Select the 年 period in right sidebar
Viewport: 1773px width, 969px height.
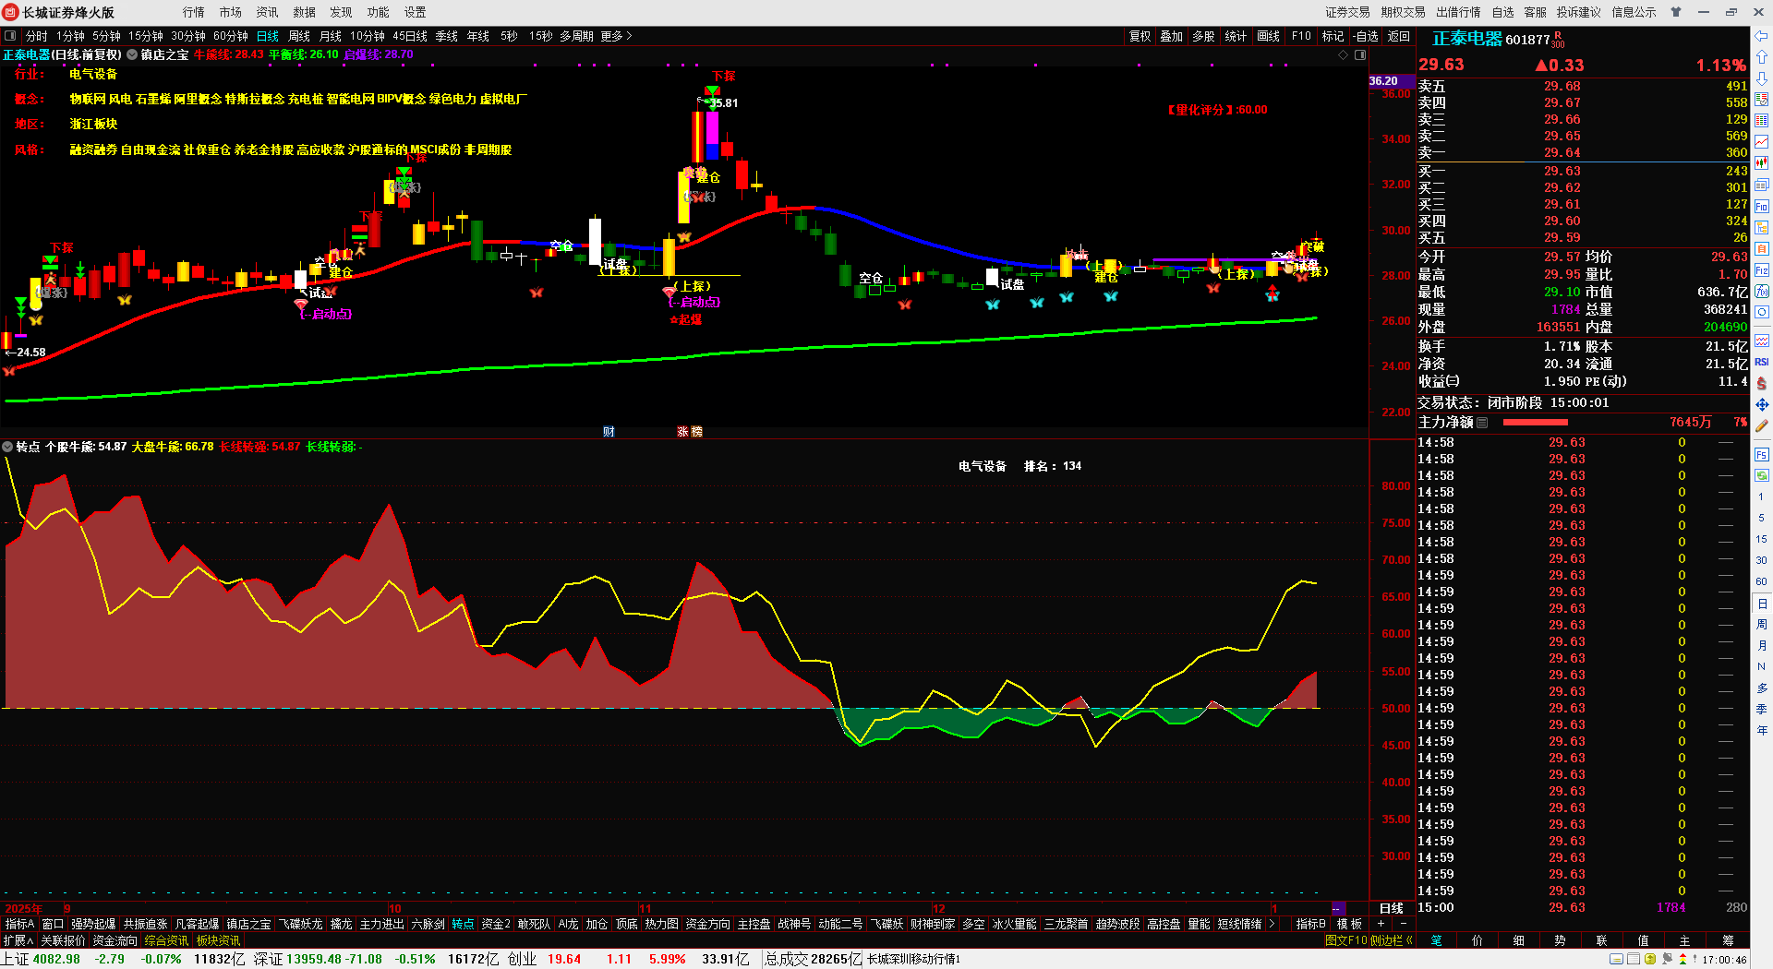pos(1762,730)
